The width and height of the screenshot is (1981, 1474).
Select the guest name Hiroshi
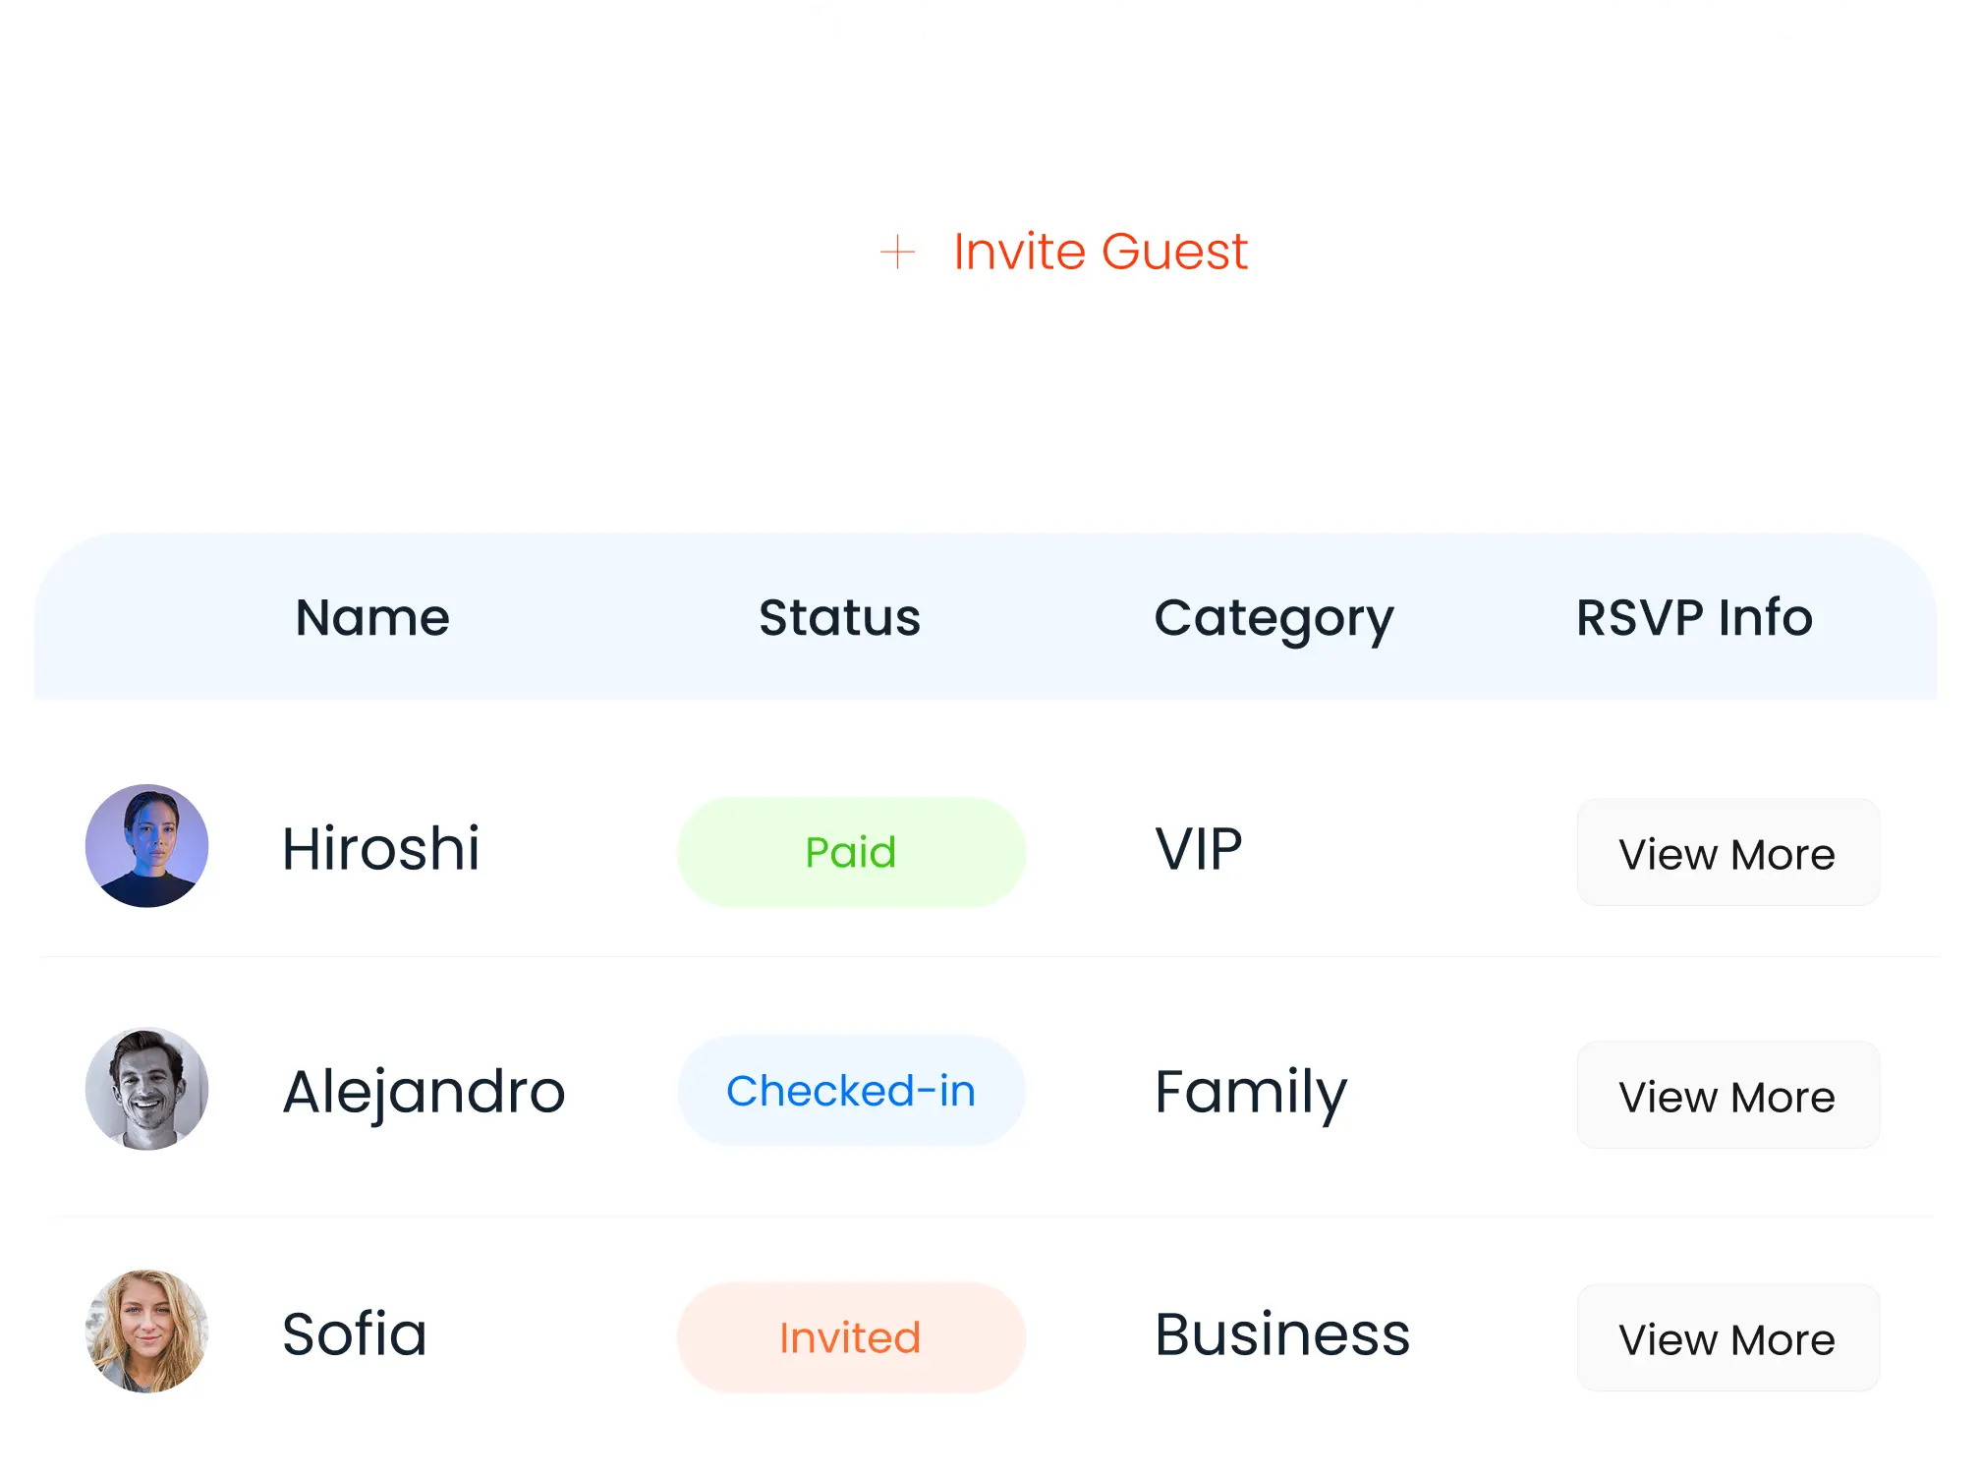pos(381,848)
